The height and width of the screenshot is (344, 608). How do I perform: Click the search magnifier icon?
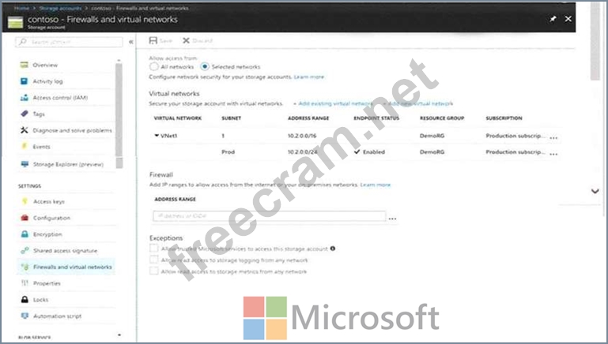pyautogui.click(x=22, y=41)
